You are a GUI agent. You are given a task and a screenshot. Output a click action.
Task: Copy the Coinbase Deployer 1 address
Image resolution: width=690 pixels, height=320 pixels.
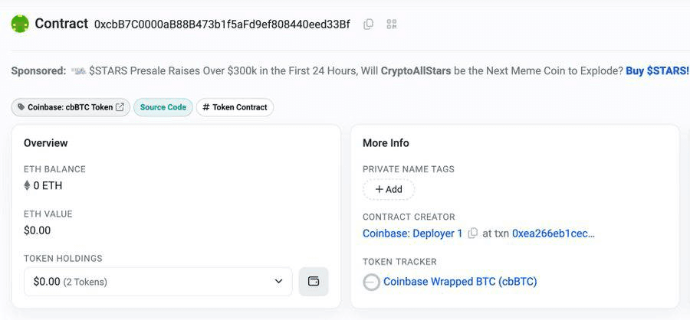click(472, 233)
